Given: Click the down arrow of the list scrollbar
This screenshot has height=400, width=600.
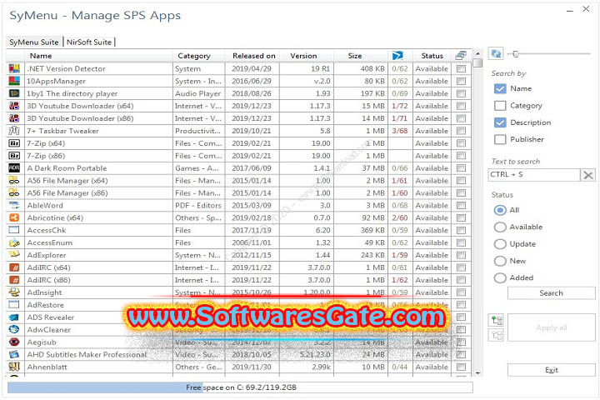Looking at the screenshot, I should click(477, 372).
